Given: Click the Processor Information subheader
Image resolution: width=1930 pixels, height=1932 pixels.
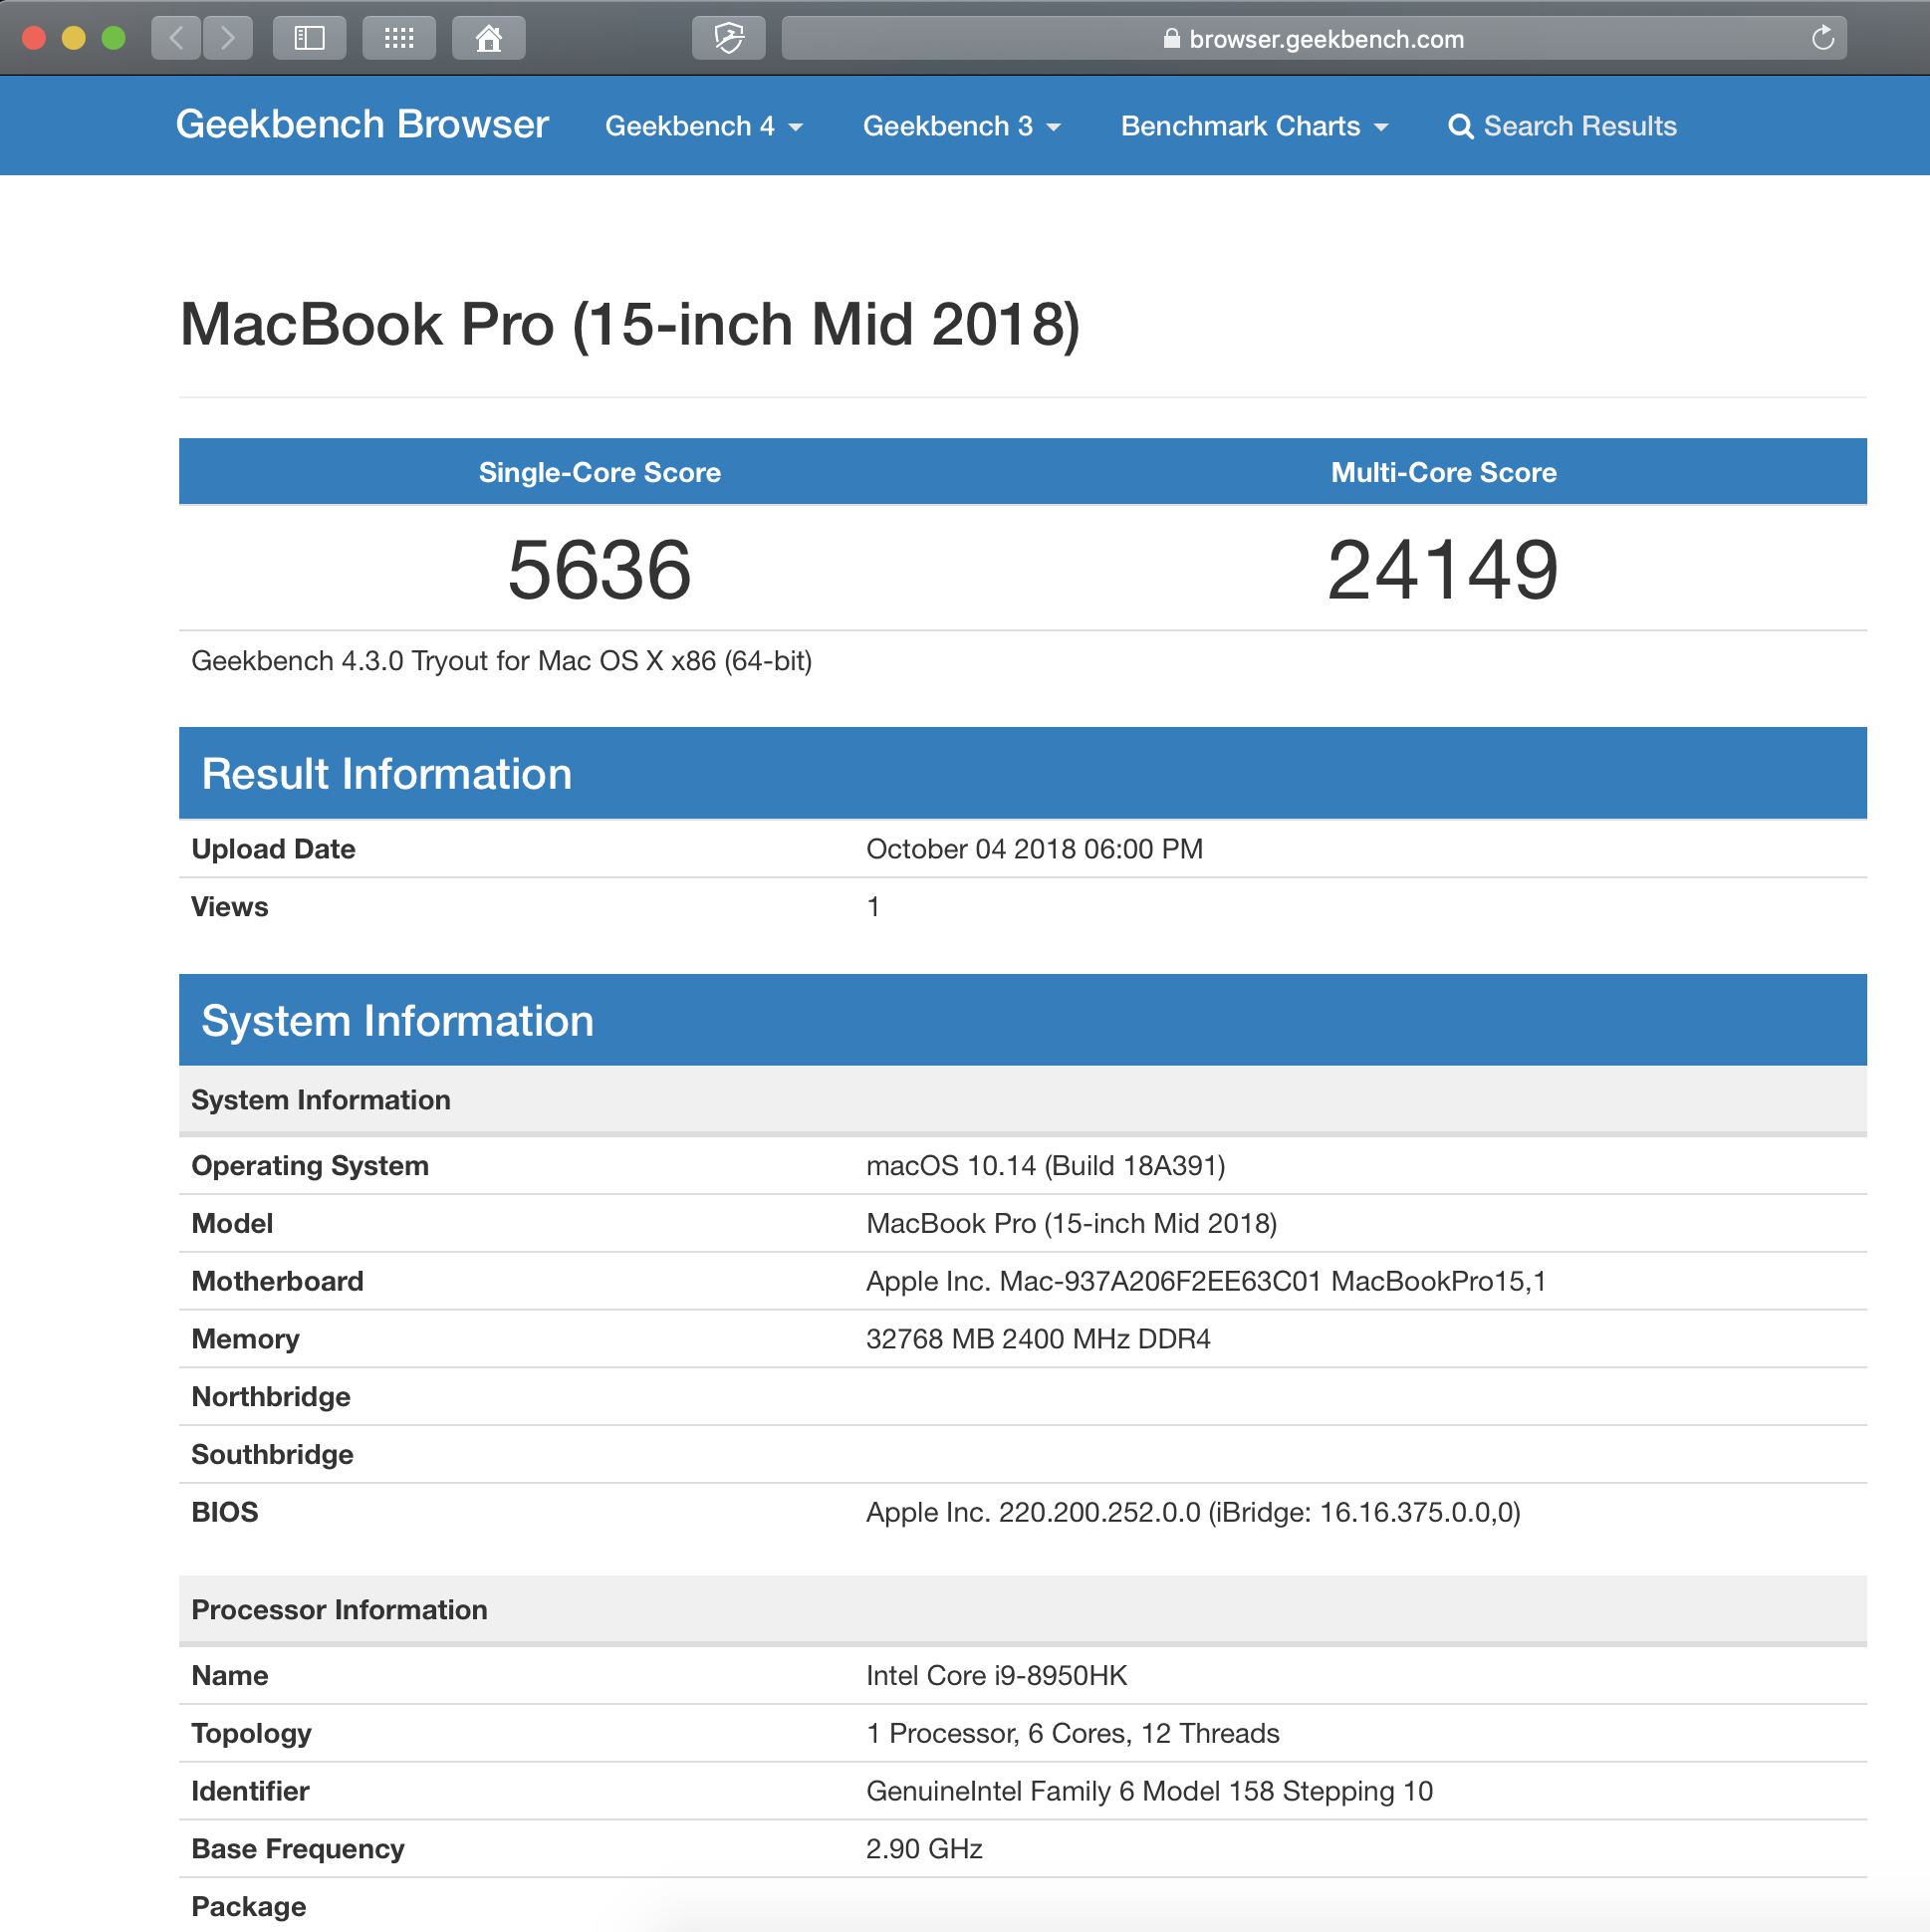Looking at the screenshot, I should coord(1022,1610).
